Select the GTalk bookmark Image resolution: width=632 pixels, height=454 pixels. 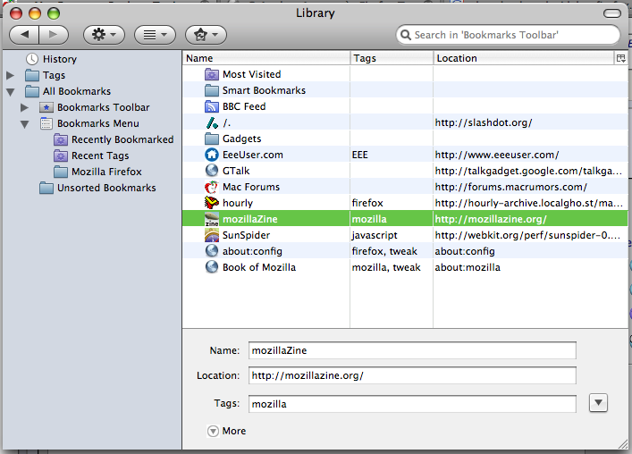tap(405, 171)
